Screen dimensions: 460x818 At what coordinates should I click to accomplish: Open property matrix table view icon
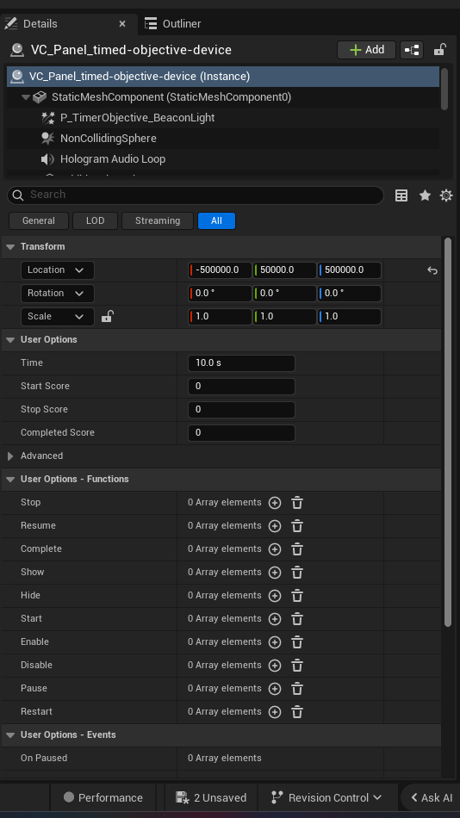coord(401,195)
